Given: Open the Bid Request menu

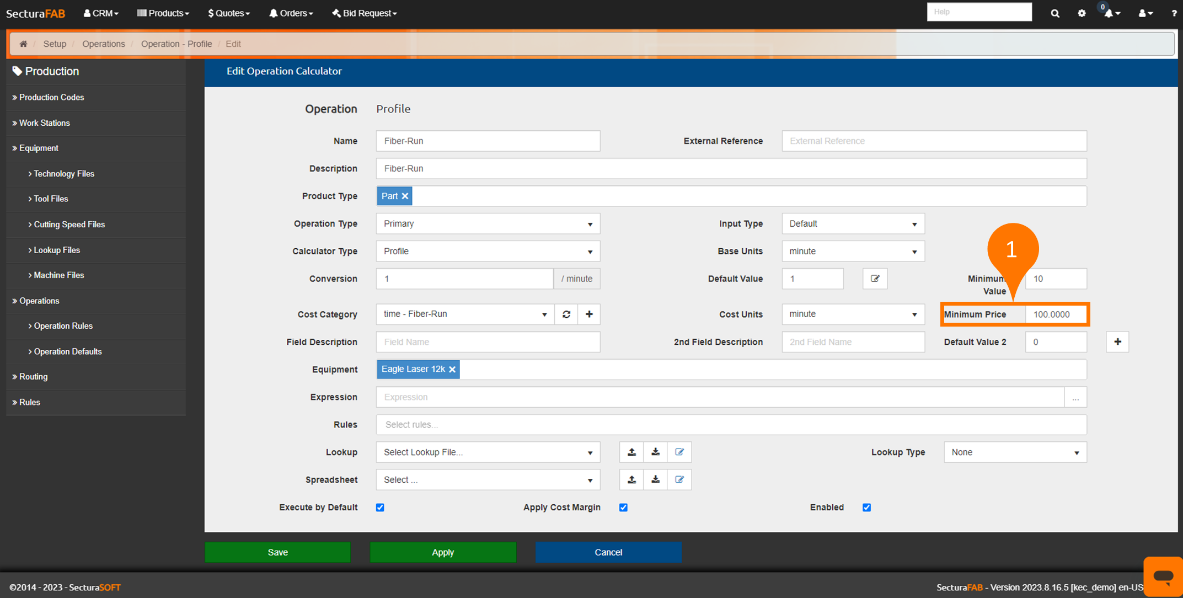Looking at the screenshot, I should pyautogui.click(x=365, y=13).
